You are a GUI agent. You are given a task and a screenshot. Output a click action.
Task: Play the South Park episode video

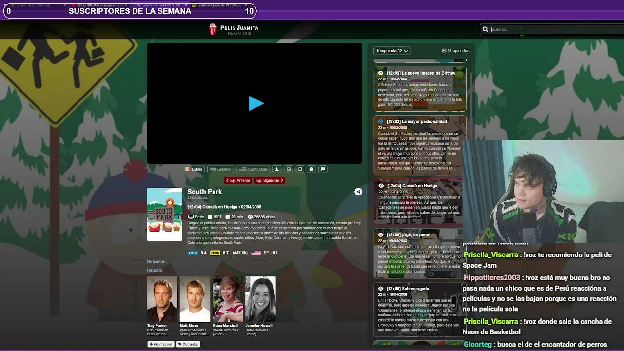pos(256,103)
